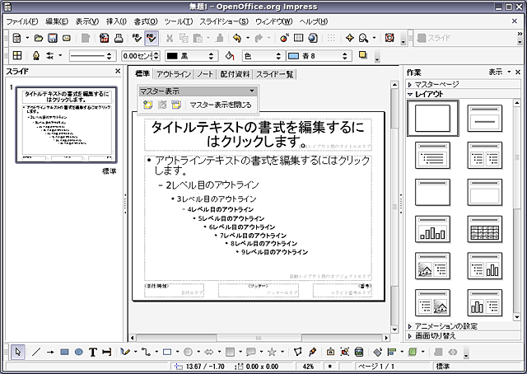The image size is (527, 374).
Task: Click the line width input field
Action: click(x=136, y=56)
